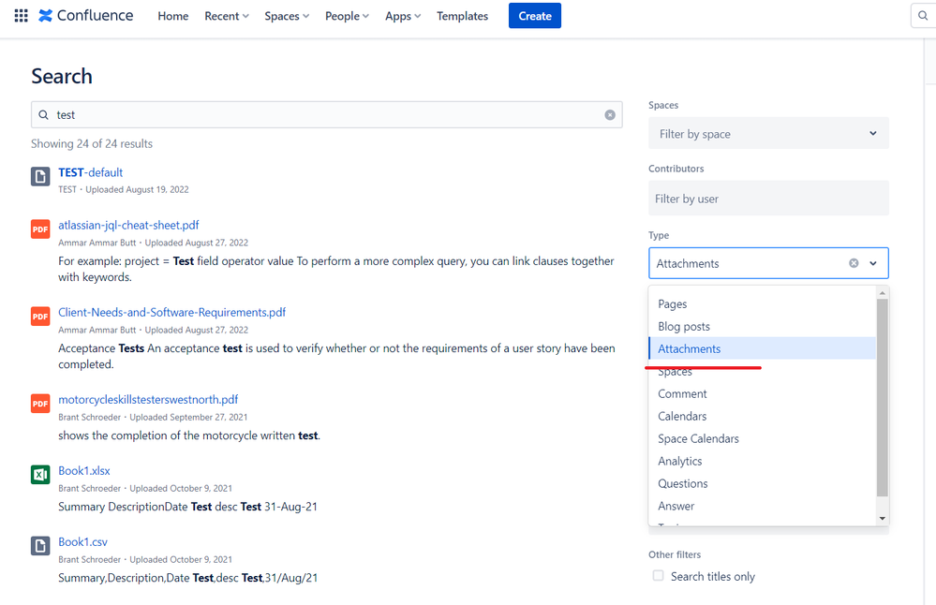Open the app switcher grid icon
This screenshot has width=936, height=605.
pyautogui.click(x=21, y=16)
